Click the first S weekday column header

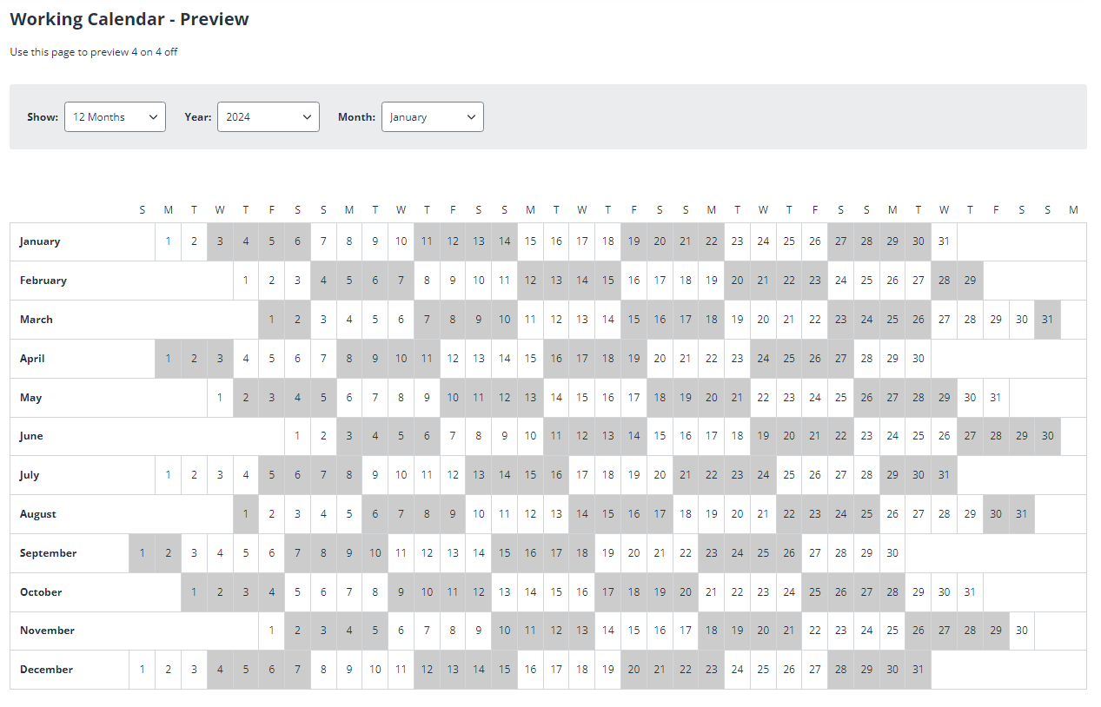tap(142, 209)
